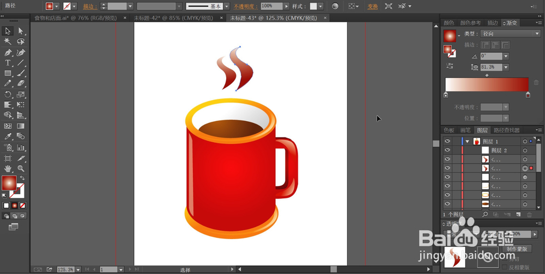Select the Mesh tool
The height and width of the screenshot is (274, 545).
tap(8, 126)
